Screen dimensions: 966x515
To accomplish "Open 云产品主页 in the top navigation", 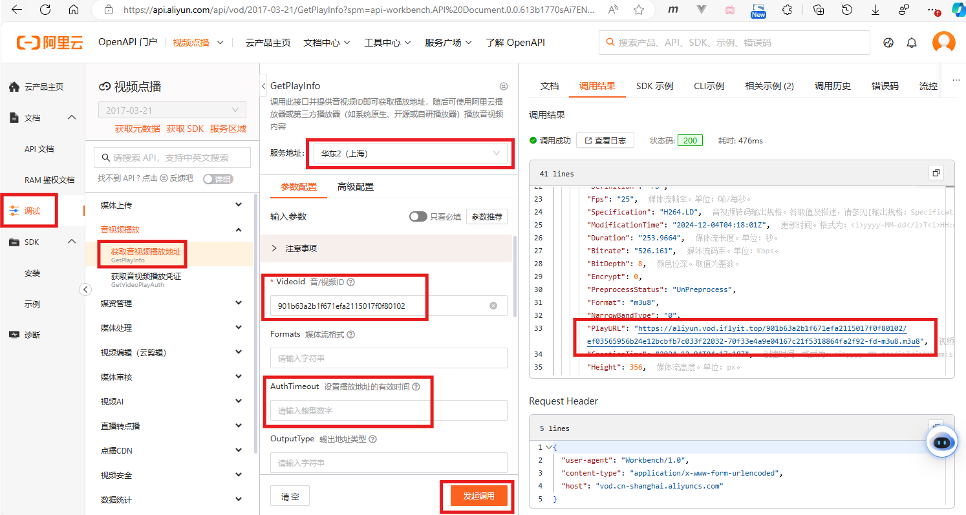I will [x=268, y=43].
